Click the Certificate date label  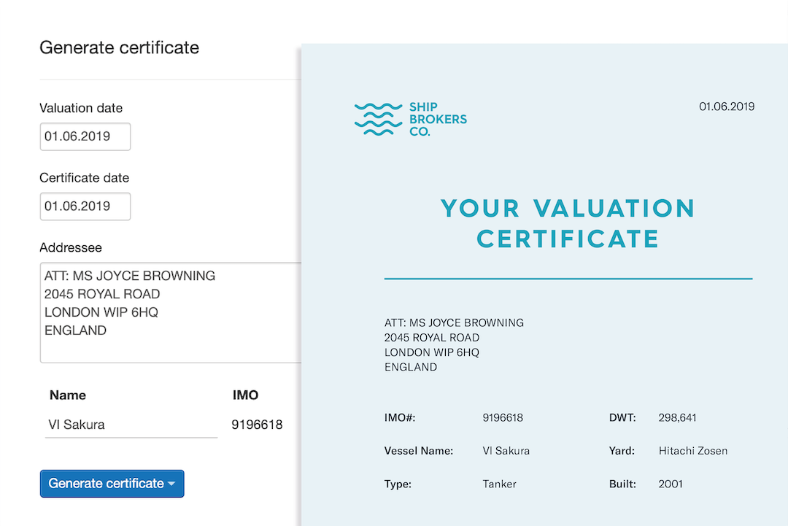85,178
